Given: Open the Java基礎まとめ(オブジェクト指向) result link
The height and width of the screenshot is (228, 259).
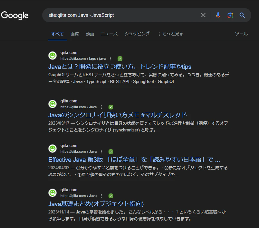Looking at the screenshot, I should (x=96, y=204).
